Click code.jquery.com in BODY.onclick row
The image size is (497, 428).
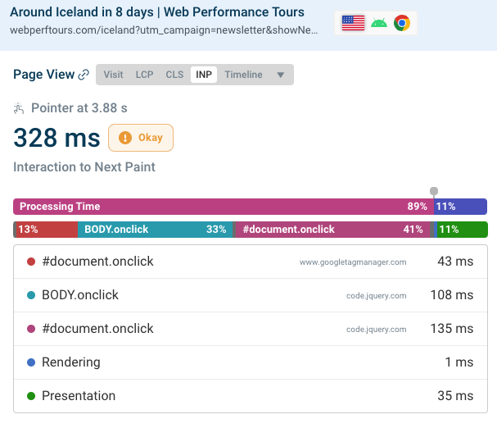tap(377, 296)
